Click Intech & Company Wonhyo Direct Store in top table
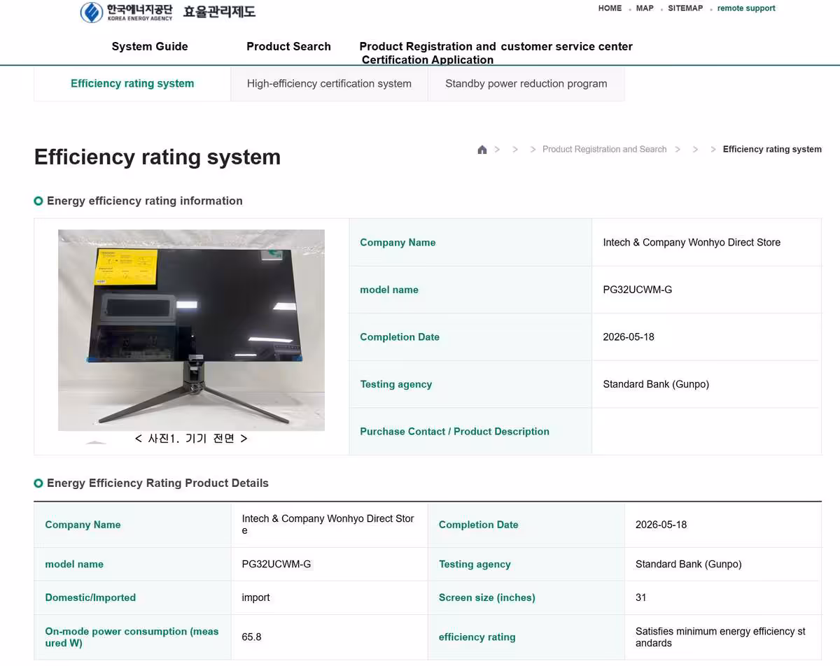Image resolution: width=840 pixels, height=666 pixels. click(x=692, y=243)
